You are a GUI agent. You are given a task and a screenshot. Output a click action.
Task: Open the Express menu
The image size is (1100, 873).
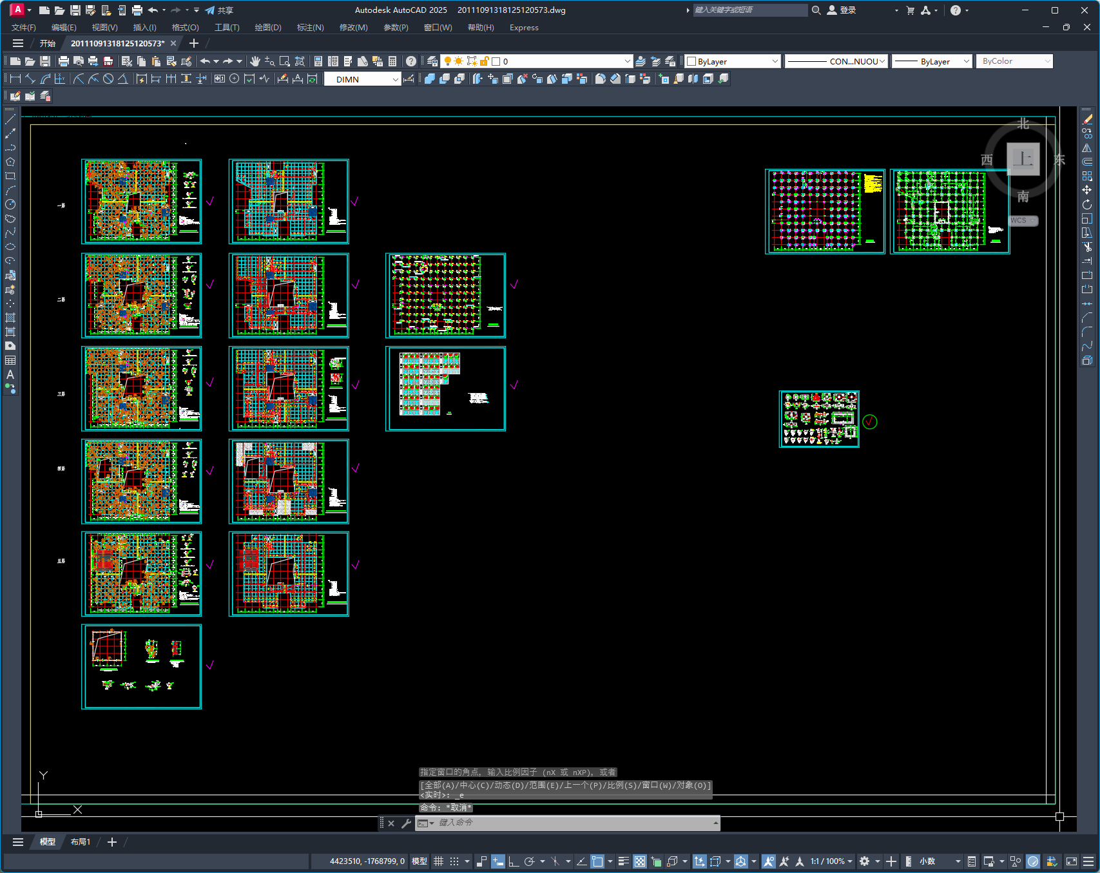coord(524,28)
